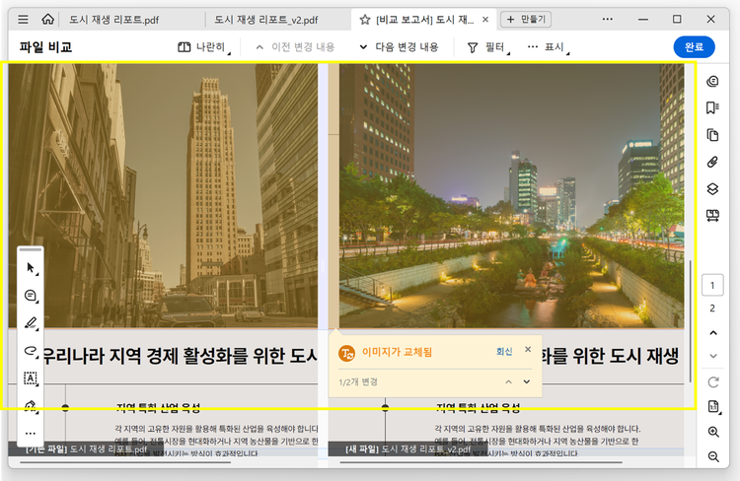Zoom in on the document

coord(713,432)
